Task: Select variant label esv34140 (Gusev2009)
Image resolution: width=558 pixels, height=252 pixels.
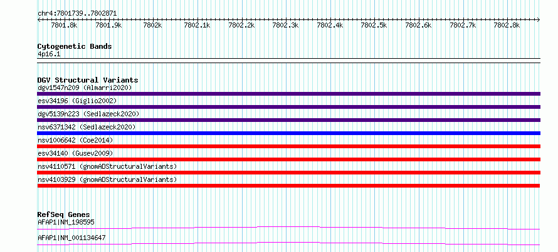Action: tap(75, 153)
